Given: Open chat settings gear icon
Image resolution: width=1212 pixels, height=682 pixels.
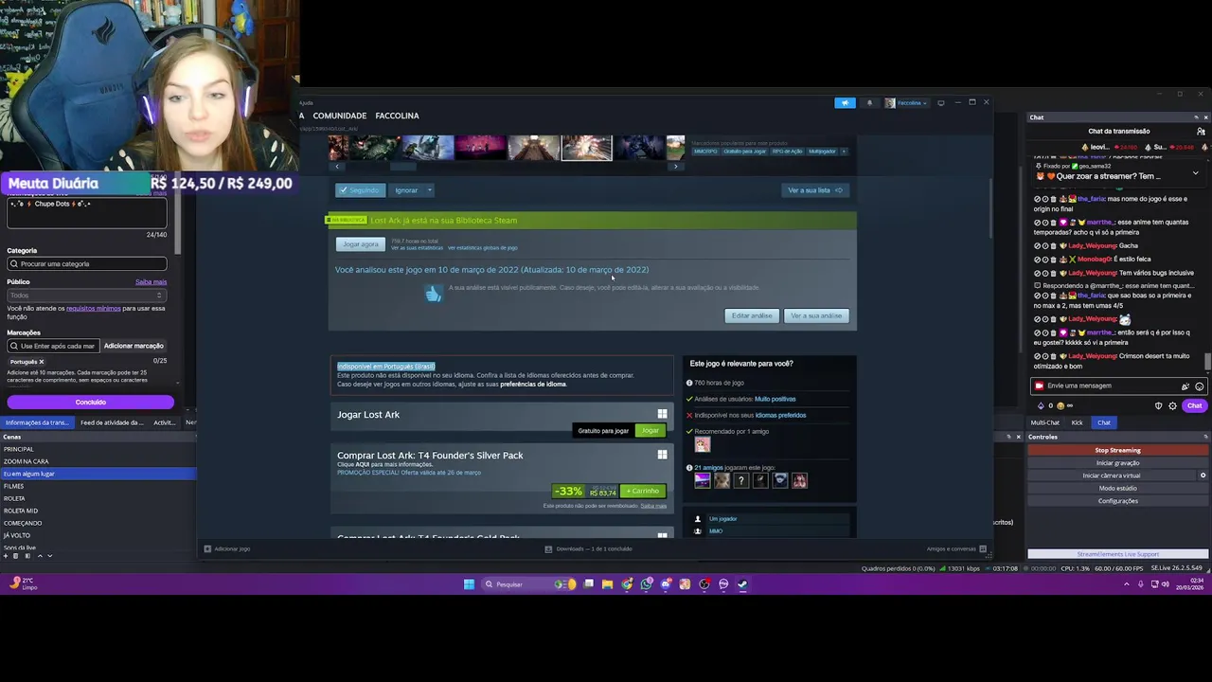Looking at the screenshot, I should (x=1172, y=405).
